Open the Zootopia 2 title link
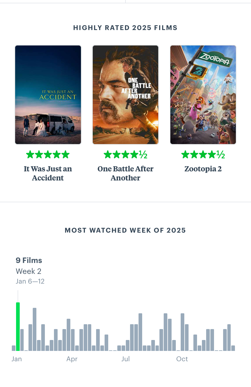Viewport: 251px width, 387px height. (x=203, y=169)
